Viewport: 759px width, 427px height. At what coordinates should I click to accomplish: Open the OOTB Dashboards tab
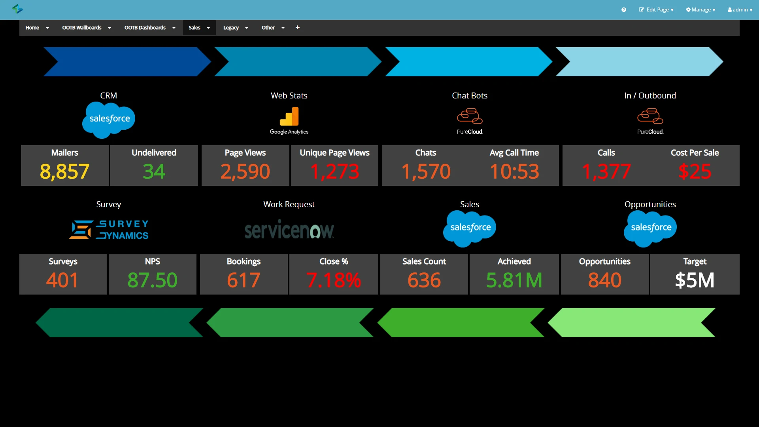tap(145, 28)
